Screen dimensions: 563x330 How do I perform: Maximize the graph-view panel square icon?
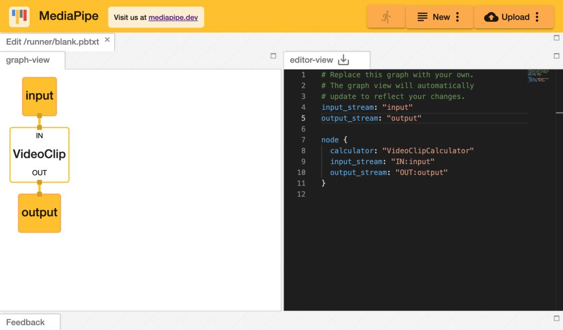coord(273,56)
